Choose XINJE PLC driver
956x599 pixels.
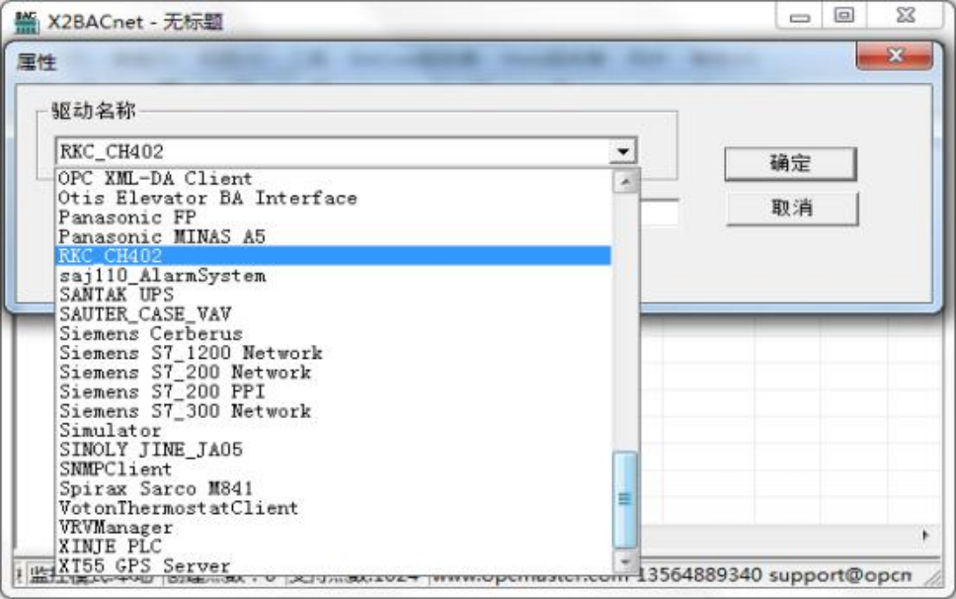click(x=334, y=547)
